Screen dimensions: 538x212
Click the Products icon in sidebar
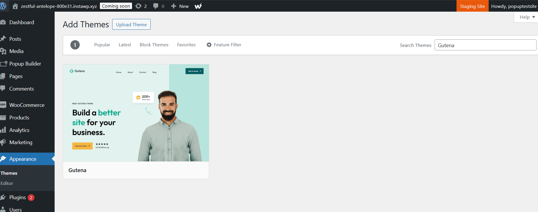(3, 118)
